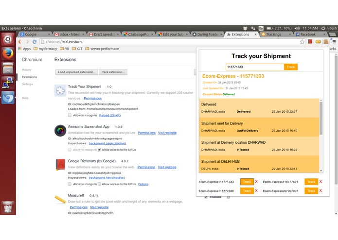Open Permissions link for Track Your Shipment
Screen dimensions: 338x240
93,98
